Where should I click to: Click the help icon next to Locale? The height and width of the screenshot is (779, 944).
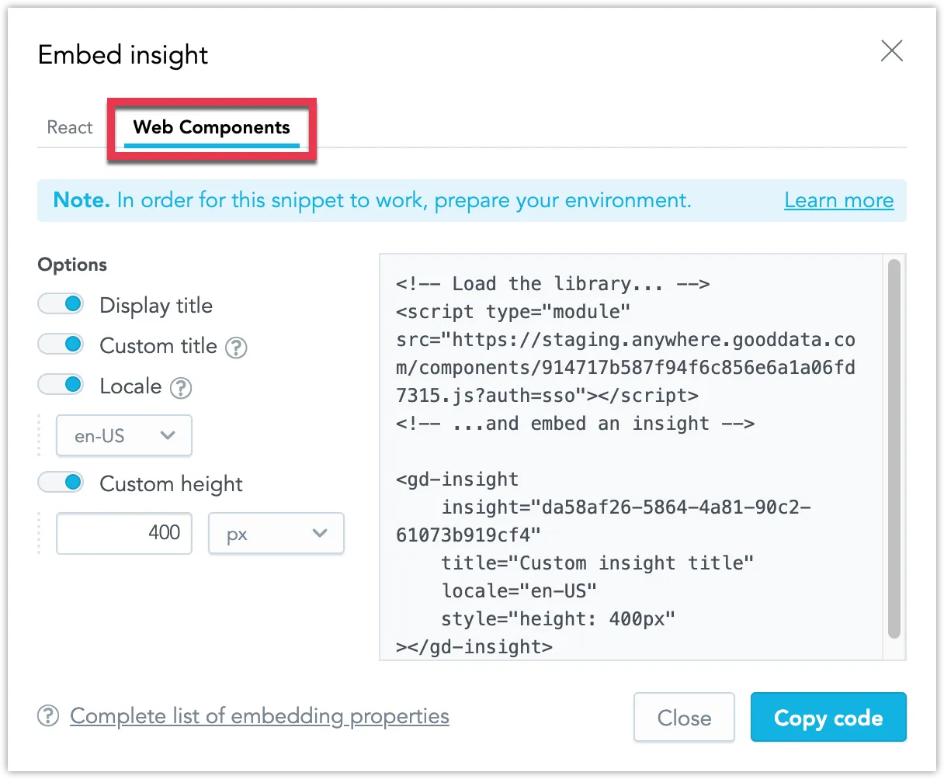point(179,388)
